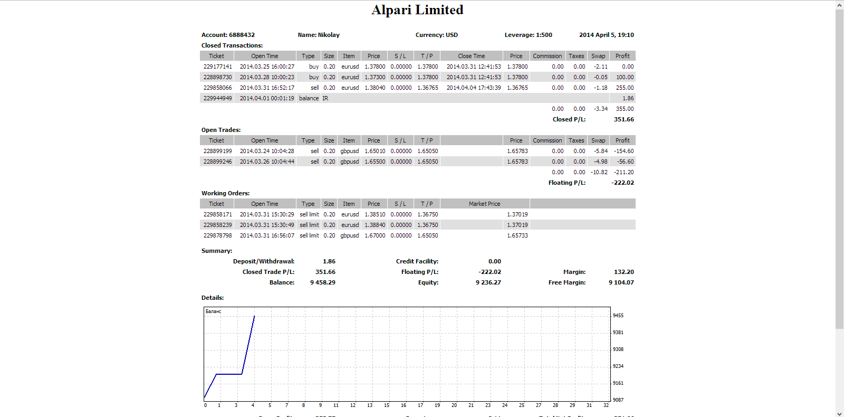Click the 1.67000 price of gbpusd sell limit
Viewport: 844px width, 417px height.
pyautogui.click(x=375, y=235)
